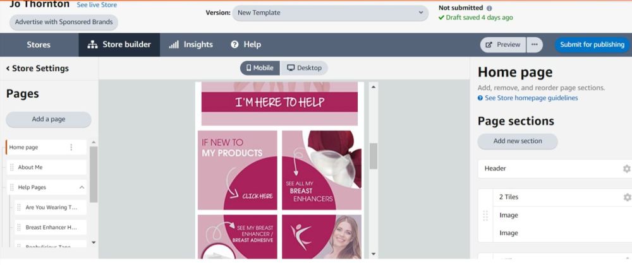Click the preview pane scrollbar thumb
This screenshot has width=632, height=265.
[x=374, y=156]
